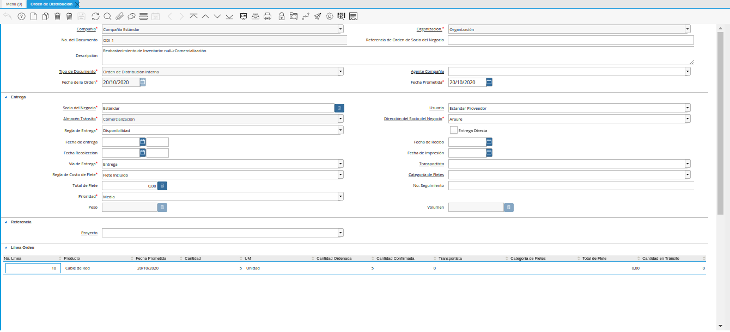Enable the Entrega Directa checkbox
This screenshot has height=332, width=730.
(x=453, y=130)
